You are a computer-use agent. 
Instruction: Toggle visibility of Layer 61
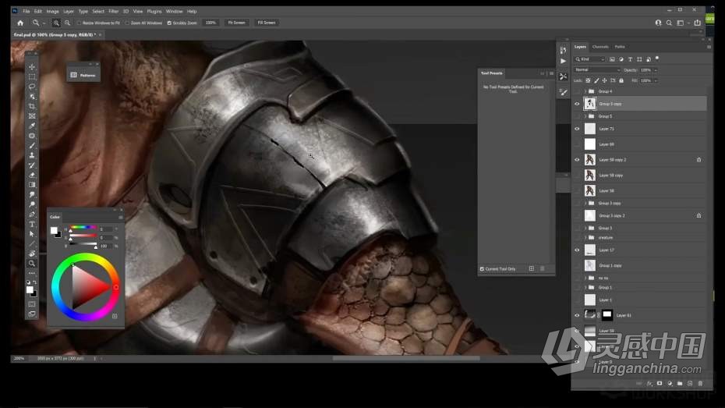point(577,315)
